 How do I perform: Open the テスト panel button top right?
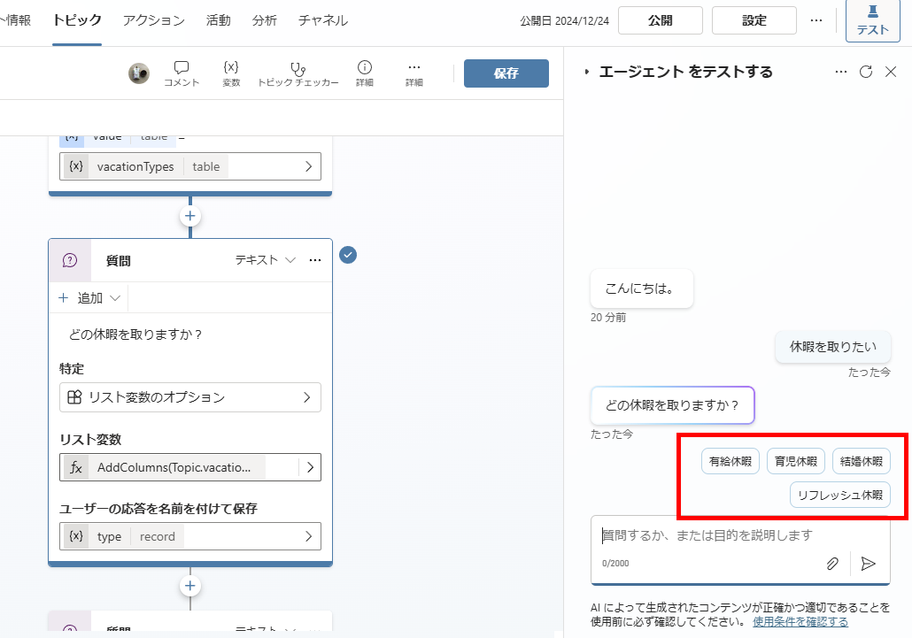tap(872, 21)
